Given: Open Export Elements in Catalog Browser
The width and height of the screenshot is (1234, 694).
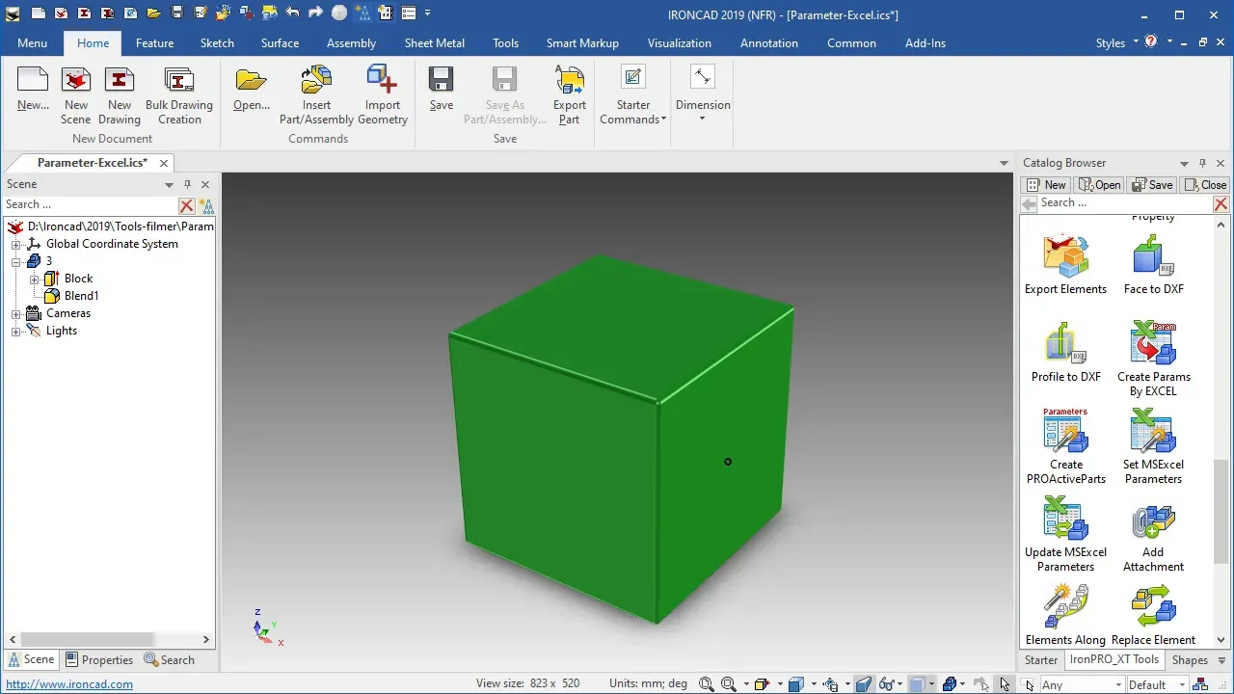Looking at the screenshot, I should [1065, 263].
